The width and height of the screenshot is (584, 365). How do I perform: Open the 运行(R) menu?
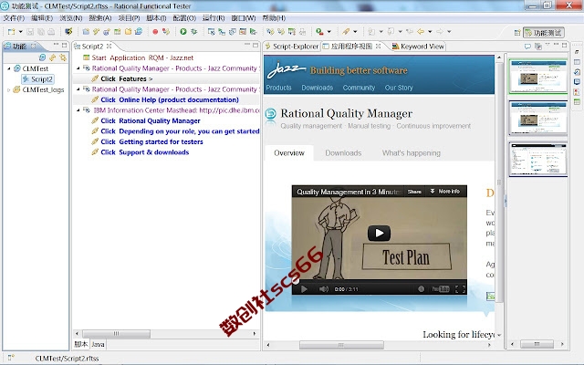pos(214,18)
